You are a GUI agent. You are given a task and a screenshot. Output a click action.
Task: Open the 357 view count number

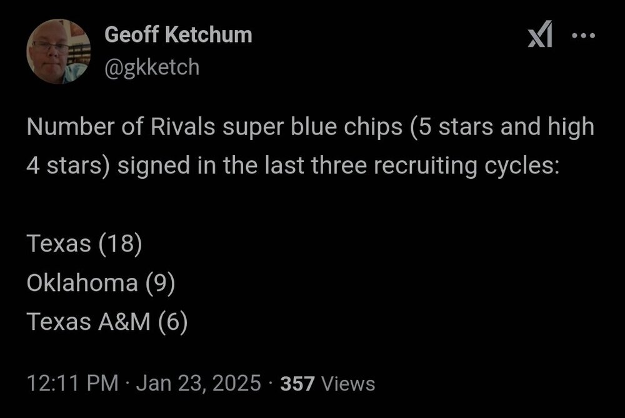(x=298, y=383)
